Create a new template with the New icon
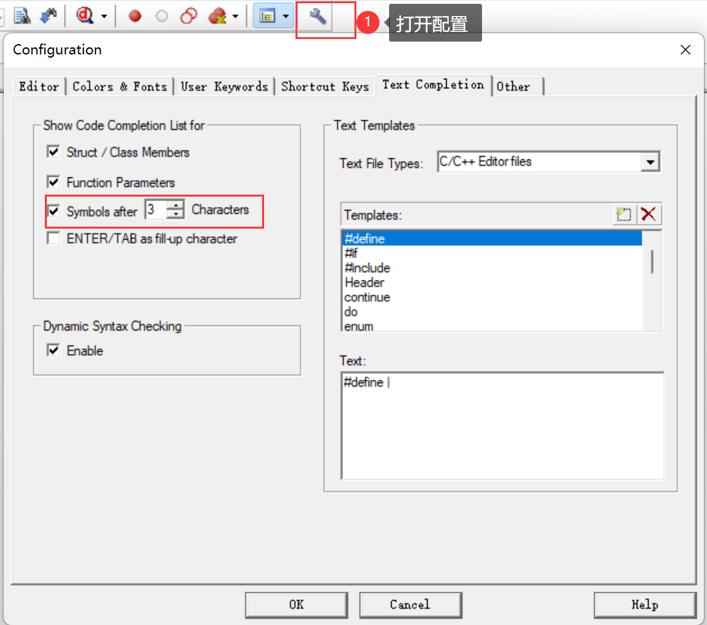The width and height of the screenshot is (707, 625). 623,215
